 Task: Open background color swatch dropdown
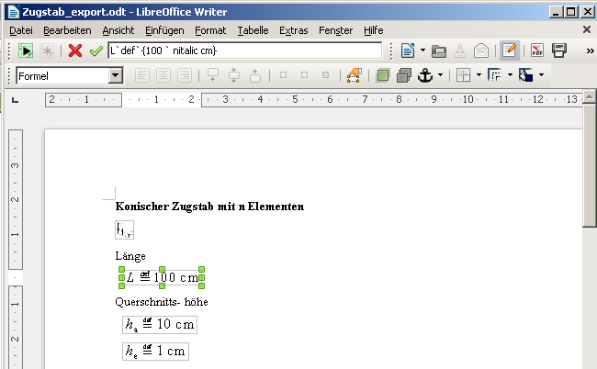(x=541, y=75)
